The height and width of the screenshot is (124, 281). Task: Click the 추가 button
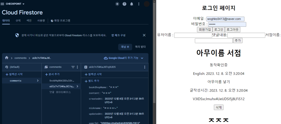pyautogui.click(x=238, y=41)
